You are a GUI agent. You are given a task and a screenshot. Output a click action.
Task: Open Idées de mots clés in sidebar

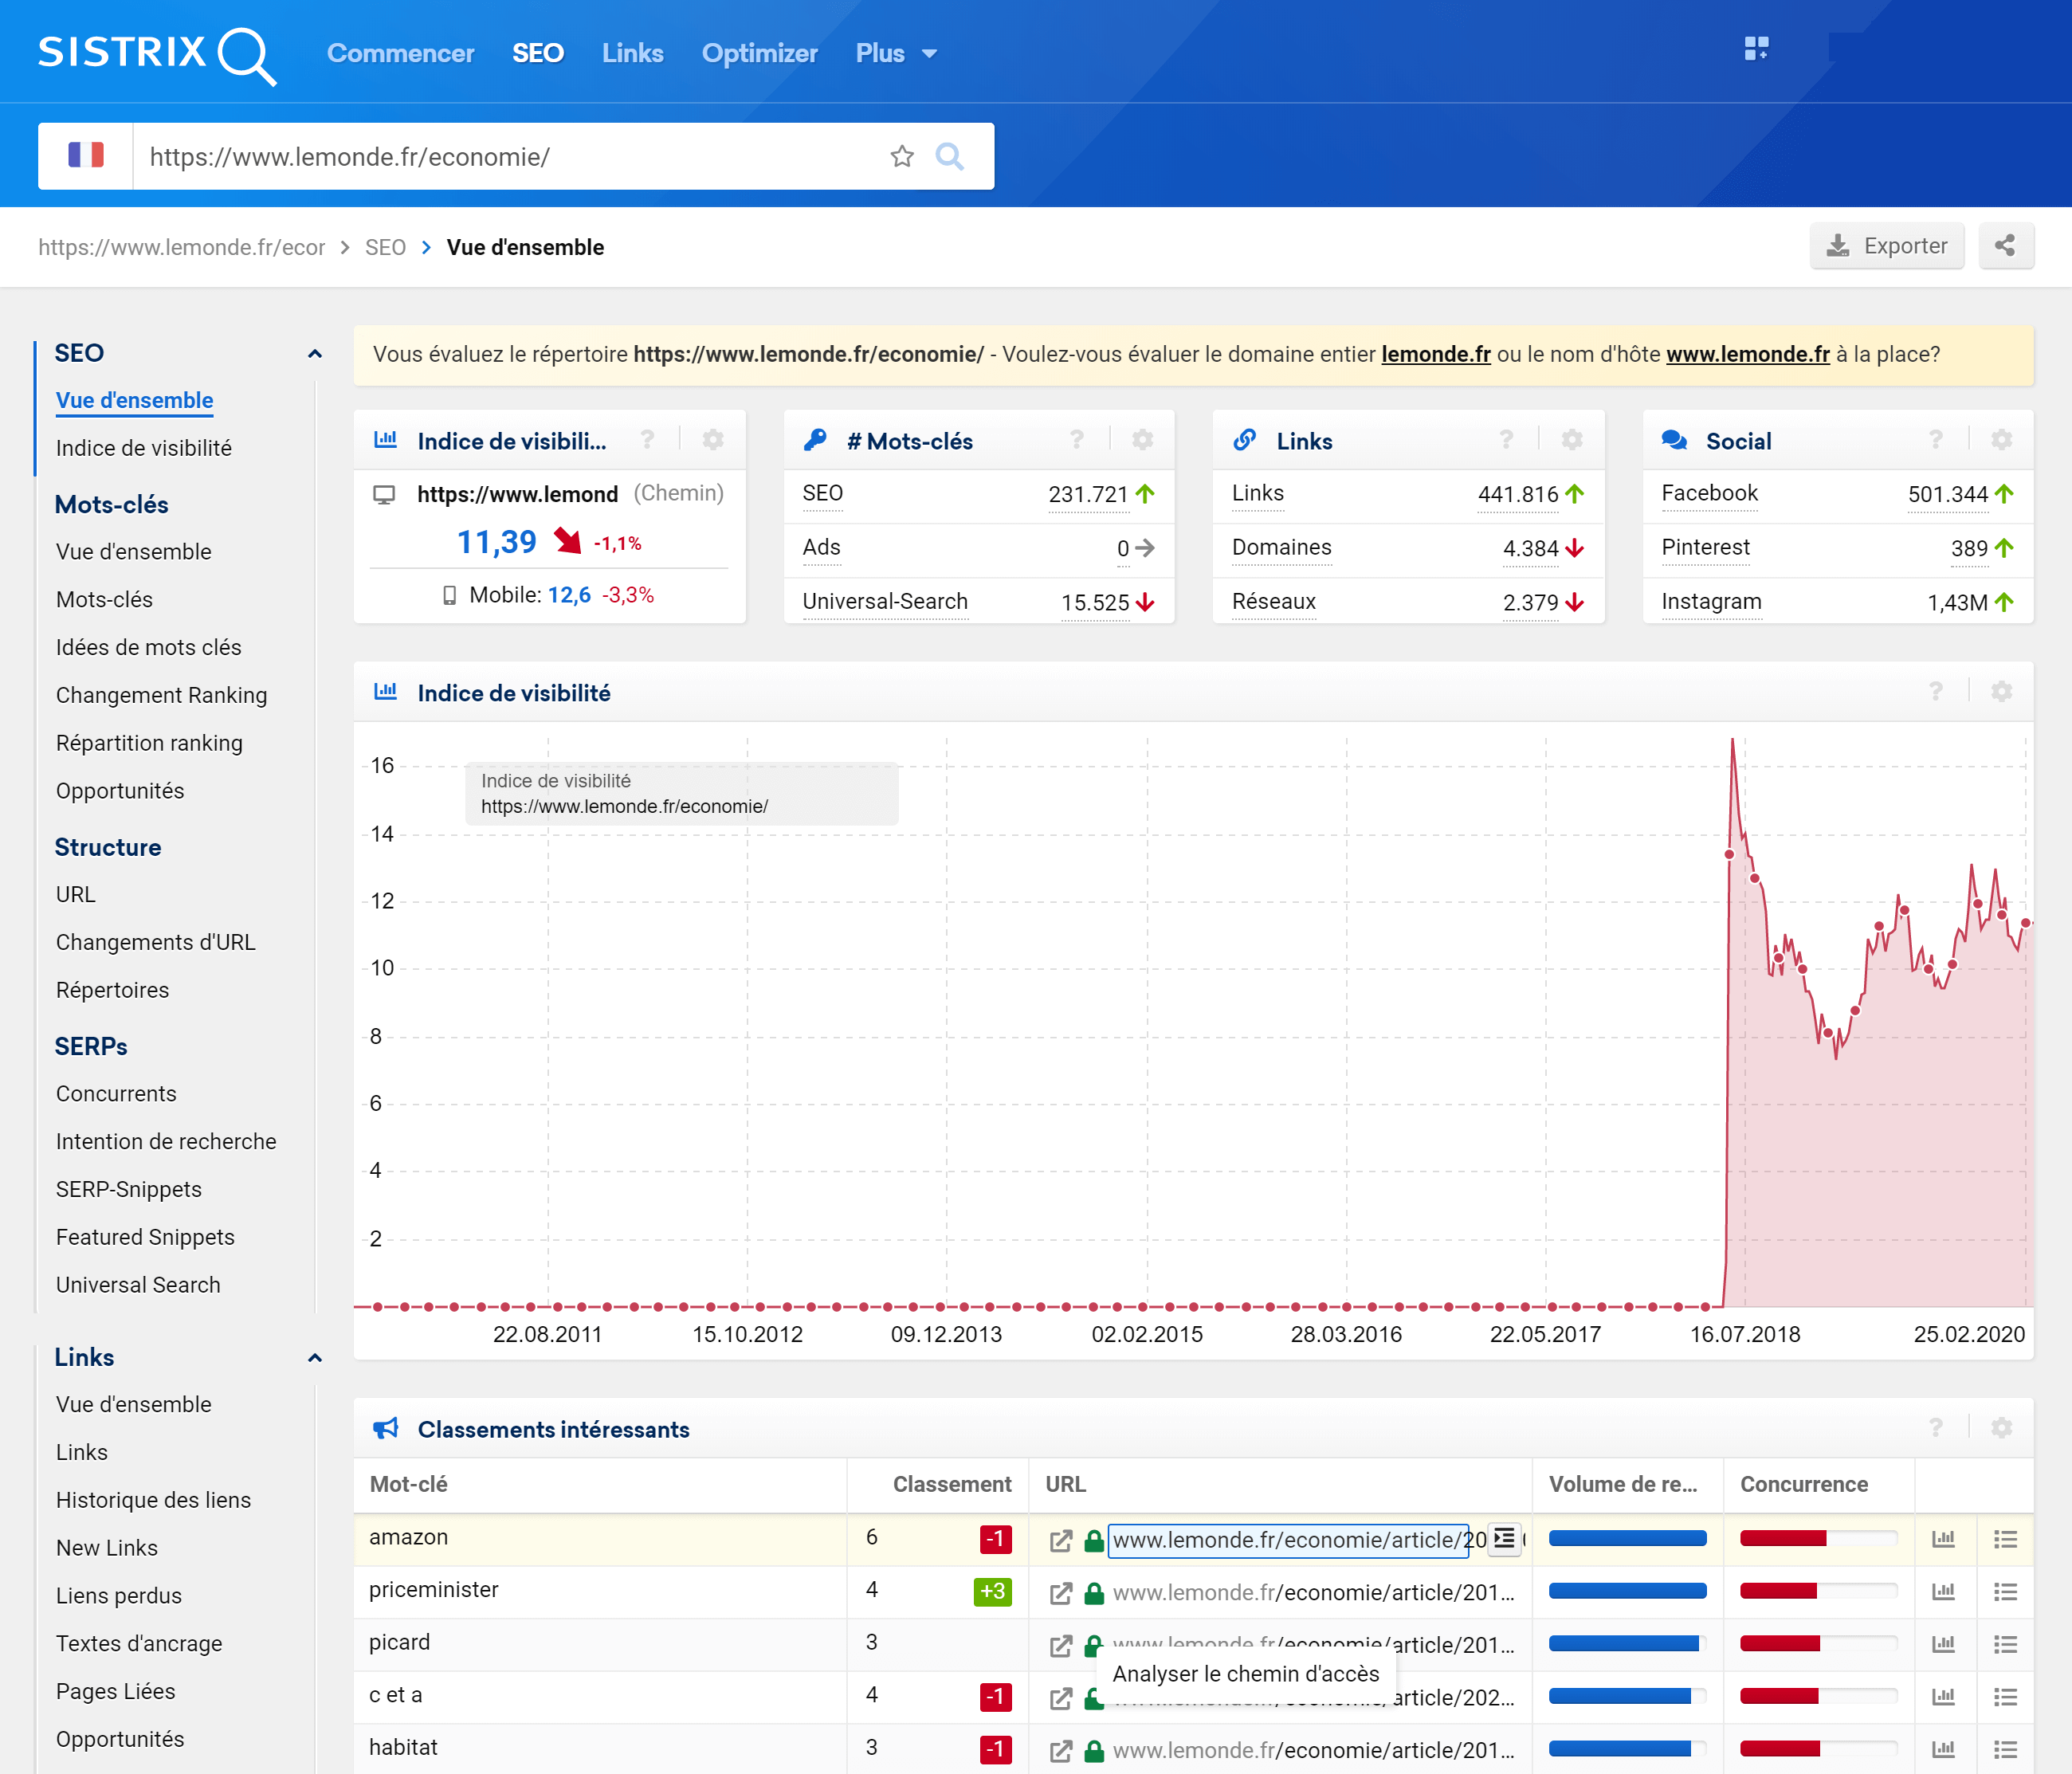149,647
